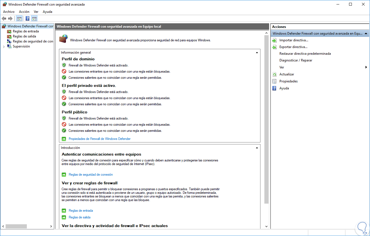Screen dimensions: 370x236
Task: Open the Reglas de salida link in Introducción
Action: pyautogui.click(x=80, y=217)
